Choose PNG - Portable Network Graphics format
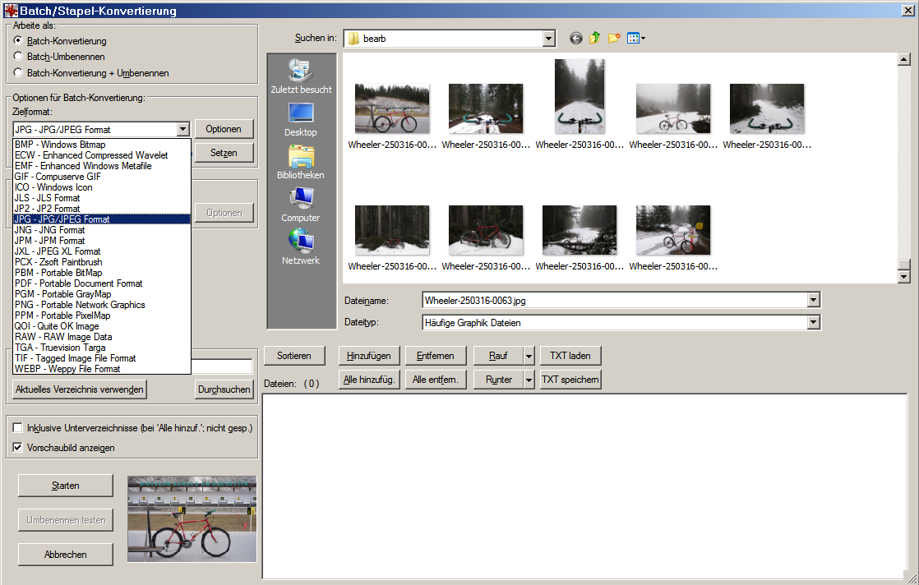The height and width of the screenshot is (585, 919). (80, 305)
